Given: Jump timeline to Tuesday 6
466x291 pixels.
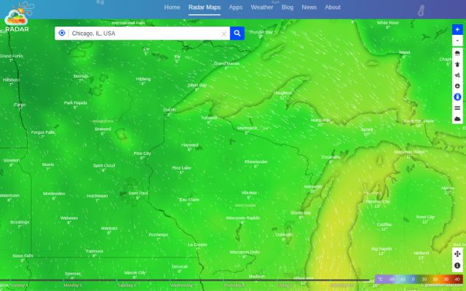Looking at the screenshot, I should [x=127, y=285].
